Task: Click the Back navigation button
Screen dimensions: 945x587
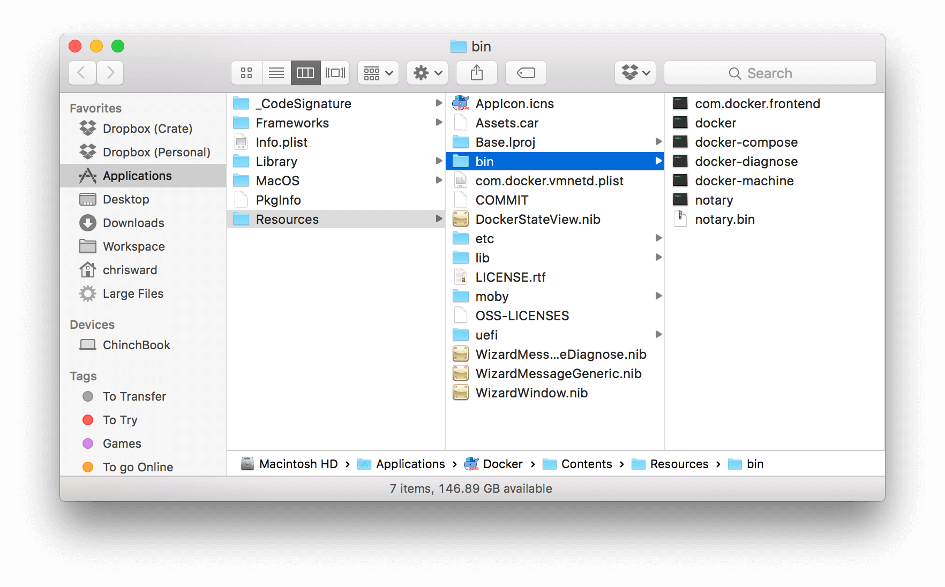Action: (x=81, y=73)
